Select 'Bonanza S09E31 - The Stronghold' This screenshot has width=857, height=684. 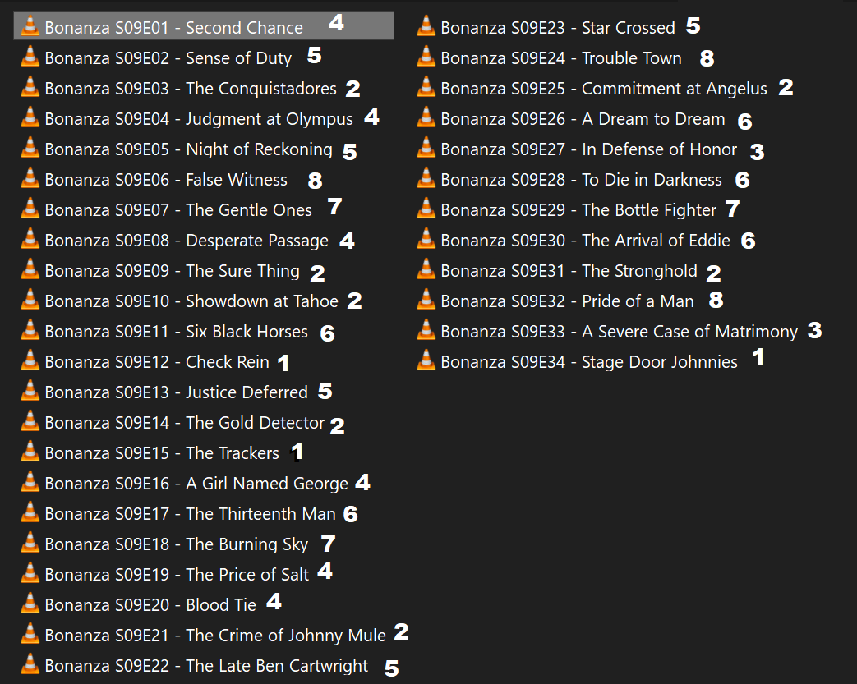(x=569, y=271)
